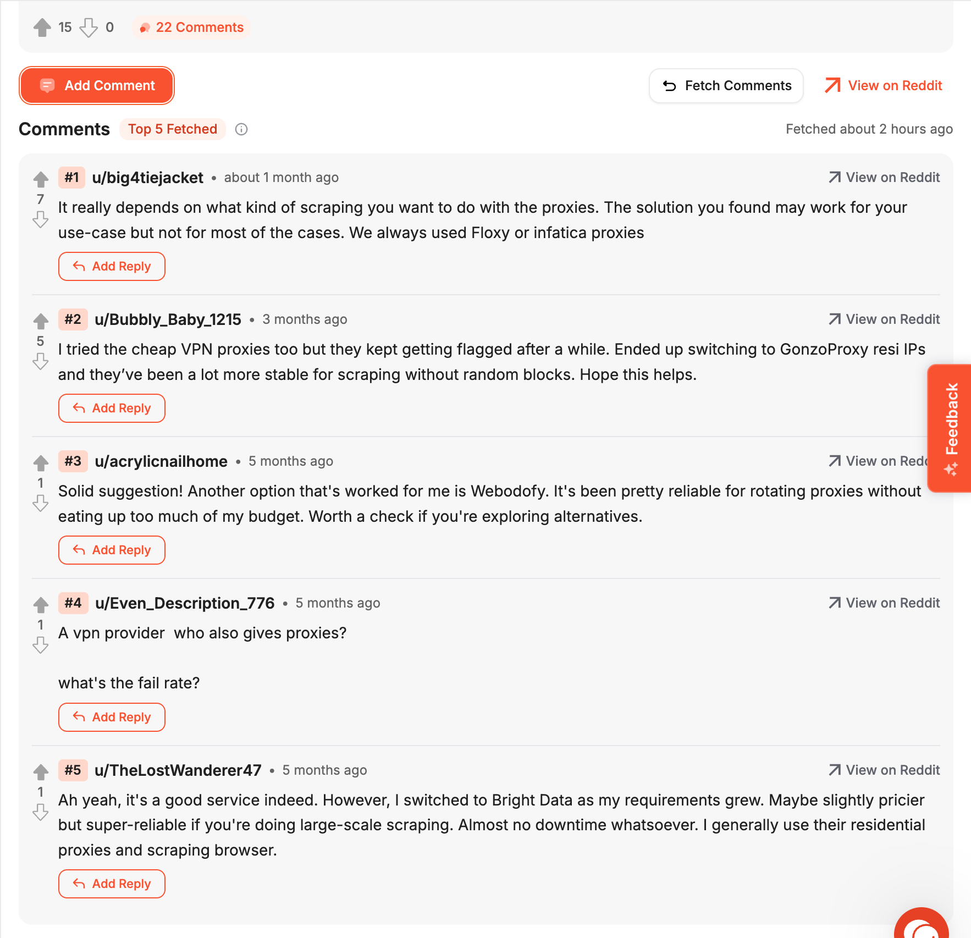
Task: View comment #4 on Reddit
Action: [884, 603]
